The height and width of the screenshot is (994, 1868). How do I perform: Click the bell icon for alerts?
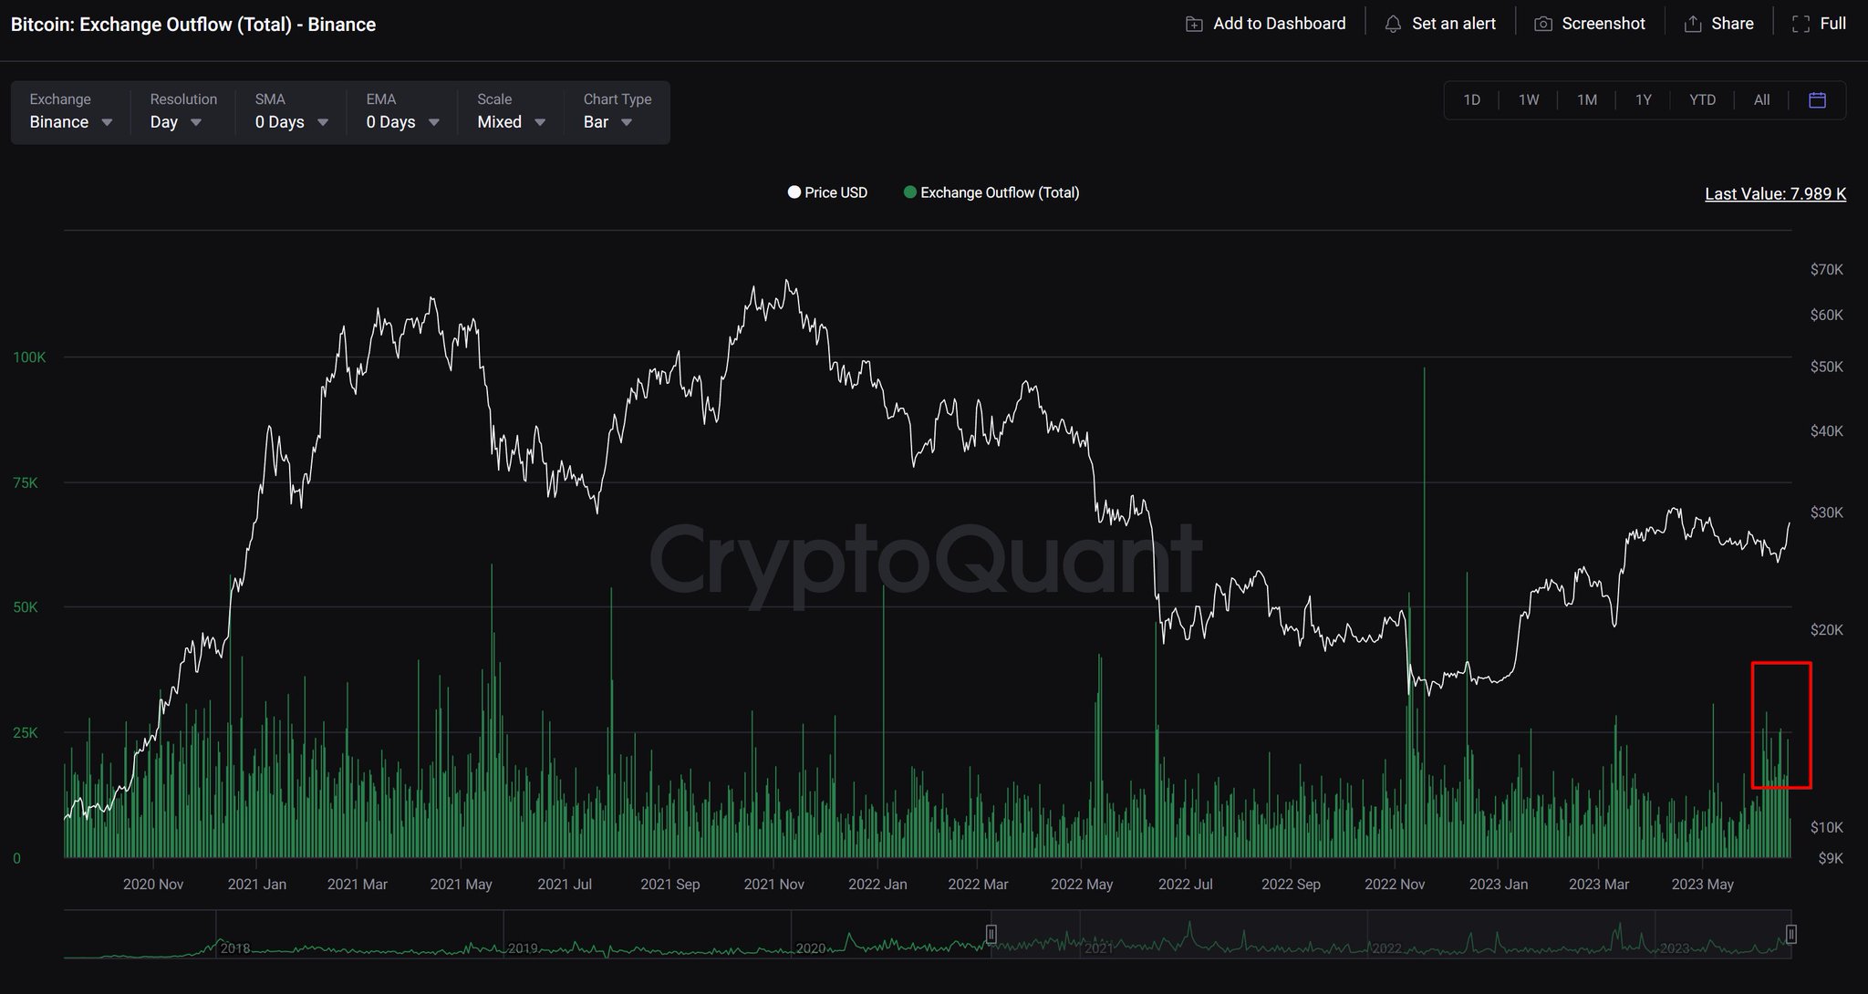1393,25
